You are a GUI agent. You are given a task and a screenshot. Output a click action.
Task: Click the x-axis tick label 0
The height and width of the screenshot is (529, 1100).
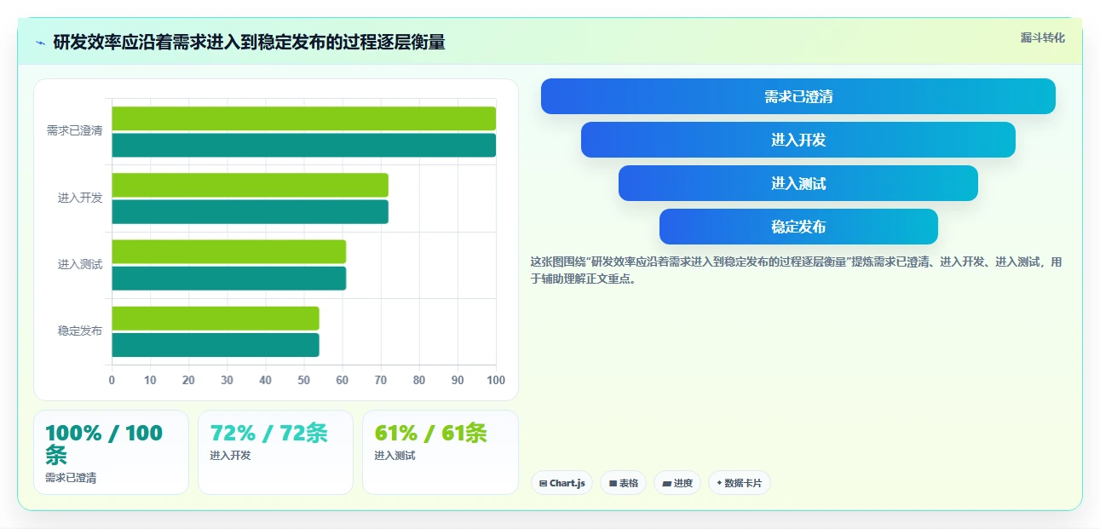(x=112, y=380)
